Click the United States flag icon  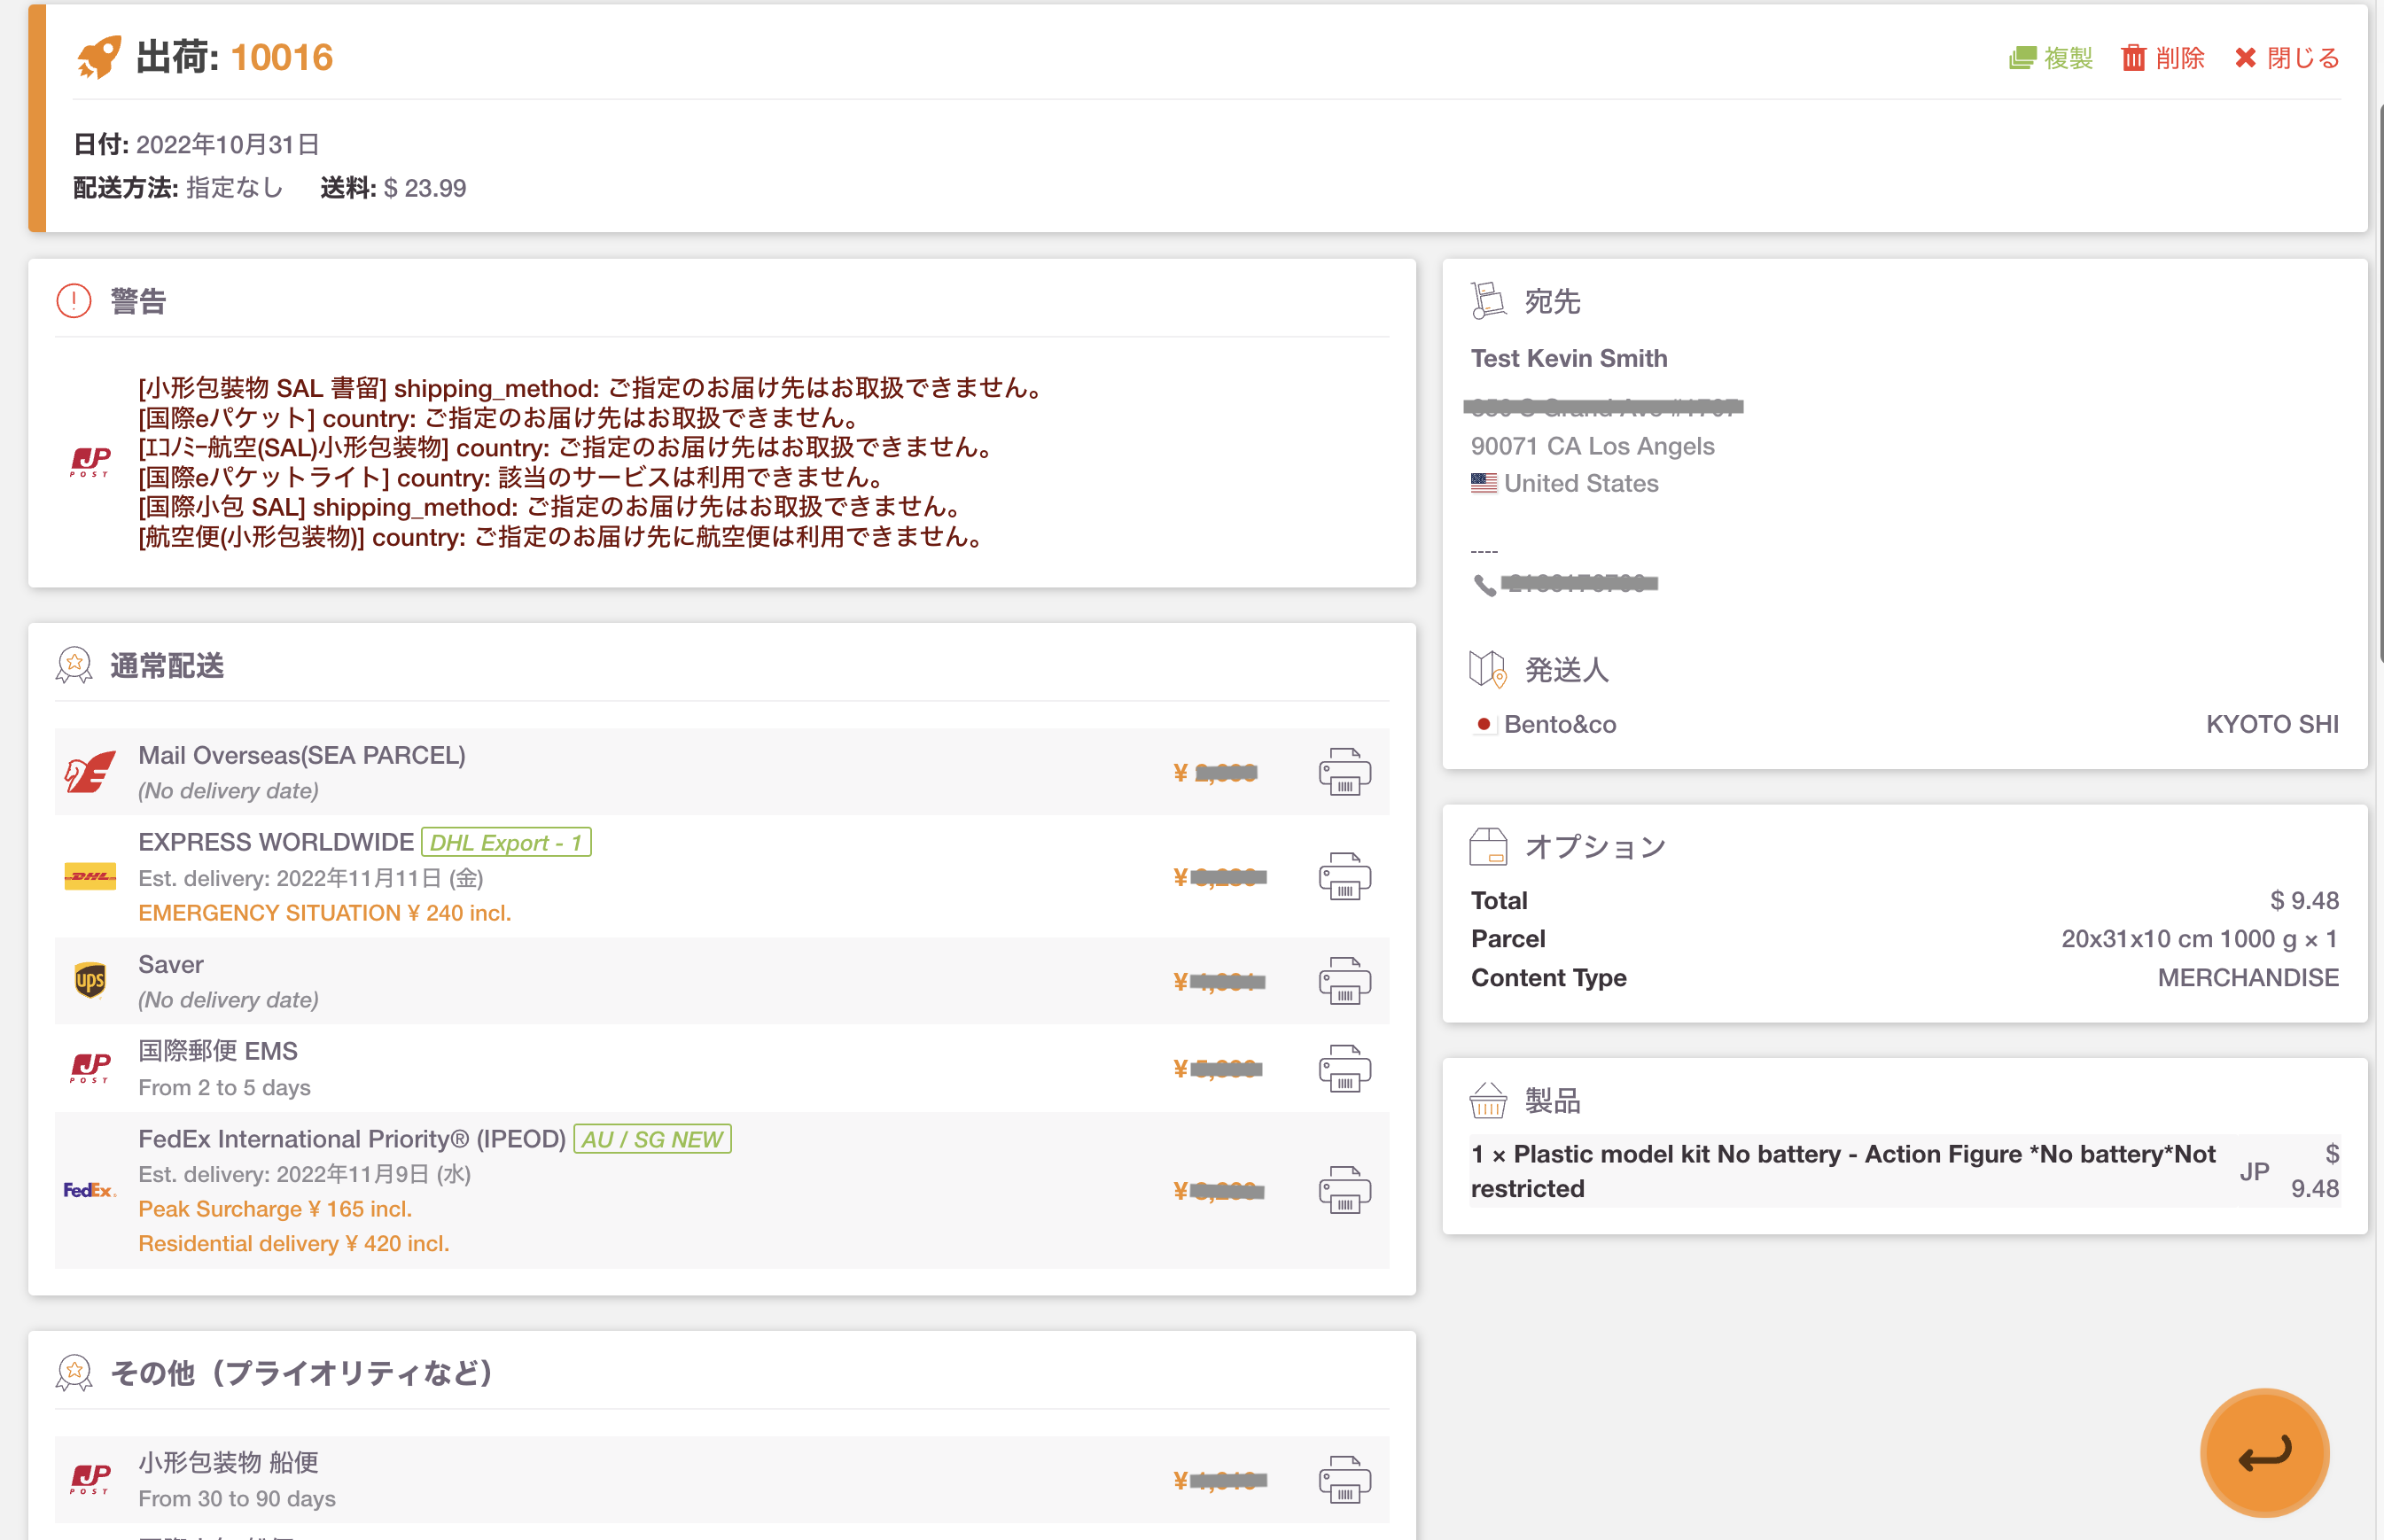[x=1484, y=483]
